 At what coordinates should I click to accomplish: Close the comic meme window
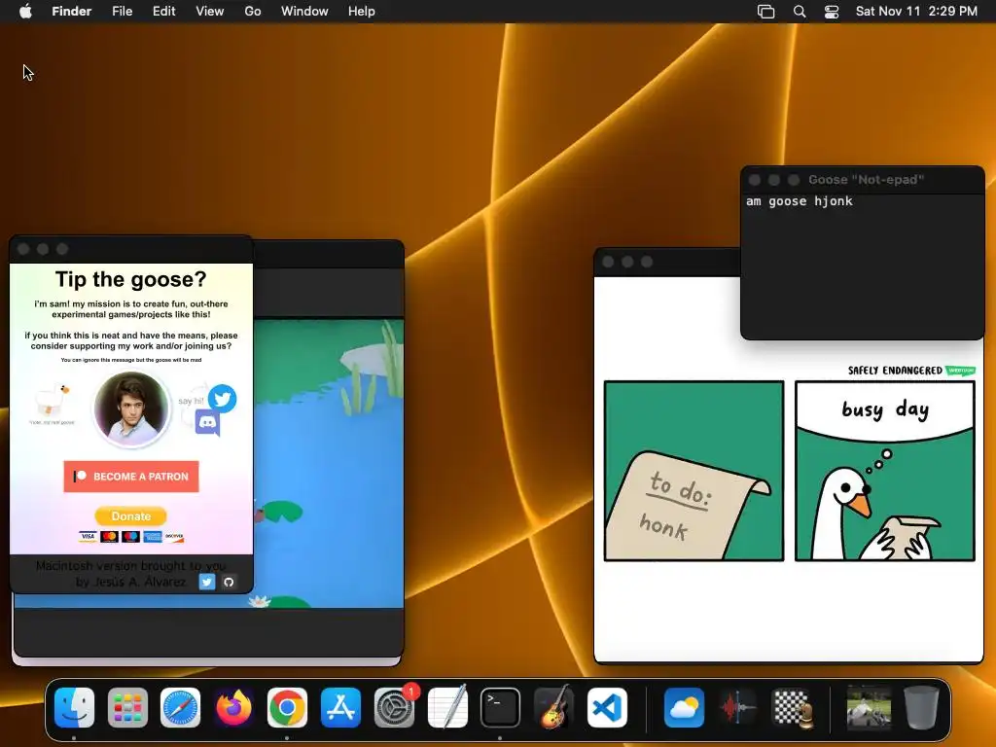pos(608,262)
